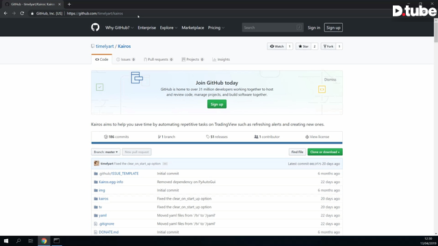Image resolution: width=438 pixels, height=246 pixels.
Task: Open View license link
Action: coord(317,137)
